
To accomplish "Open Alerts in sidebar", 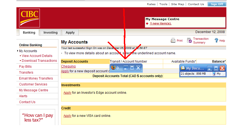I will pos(23,96).
